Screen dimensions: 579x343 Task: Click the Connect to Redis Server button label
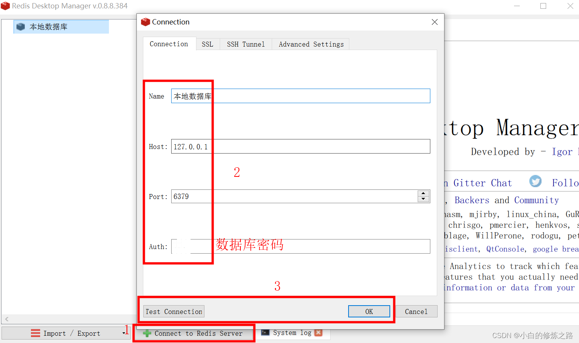[x=198, y=333]
